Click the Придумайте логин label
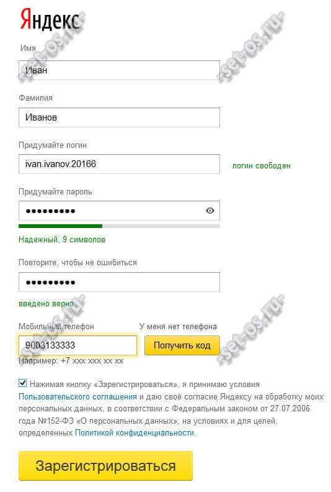This screenshot has width=331, height=492. coord(53,145)
